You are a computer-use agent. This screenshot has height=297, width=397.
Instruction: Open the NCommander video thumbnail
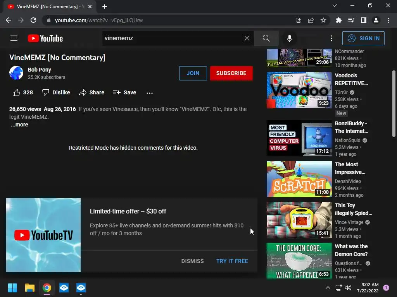tap(299, 58)
